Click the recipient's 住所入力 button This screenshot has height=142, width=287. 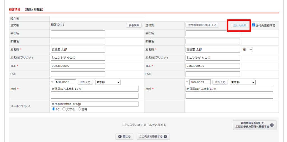click(220, 82)
